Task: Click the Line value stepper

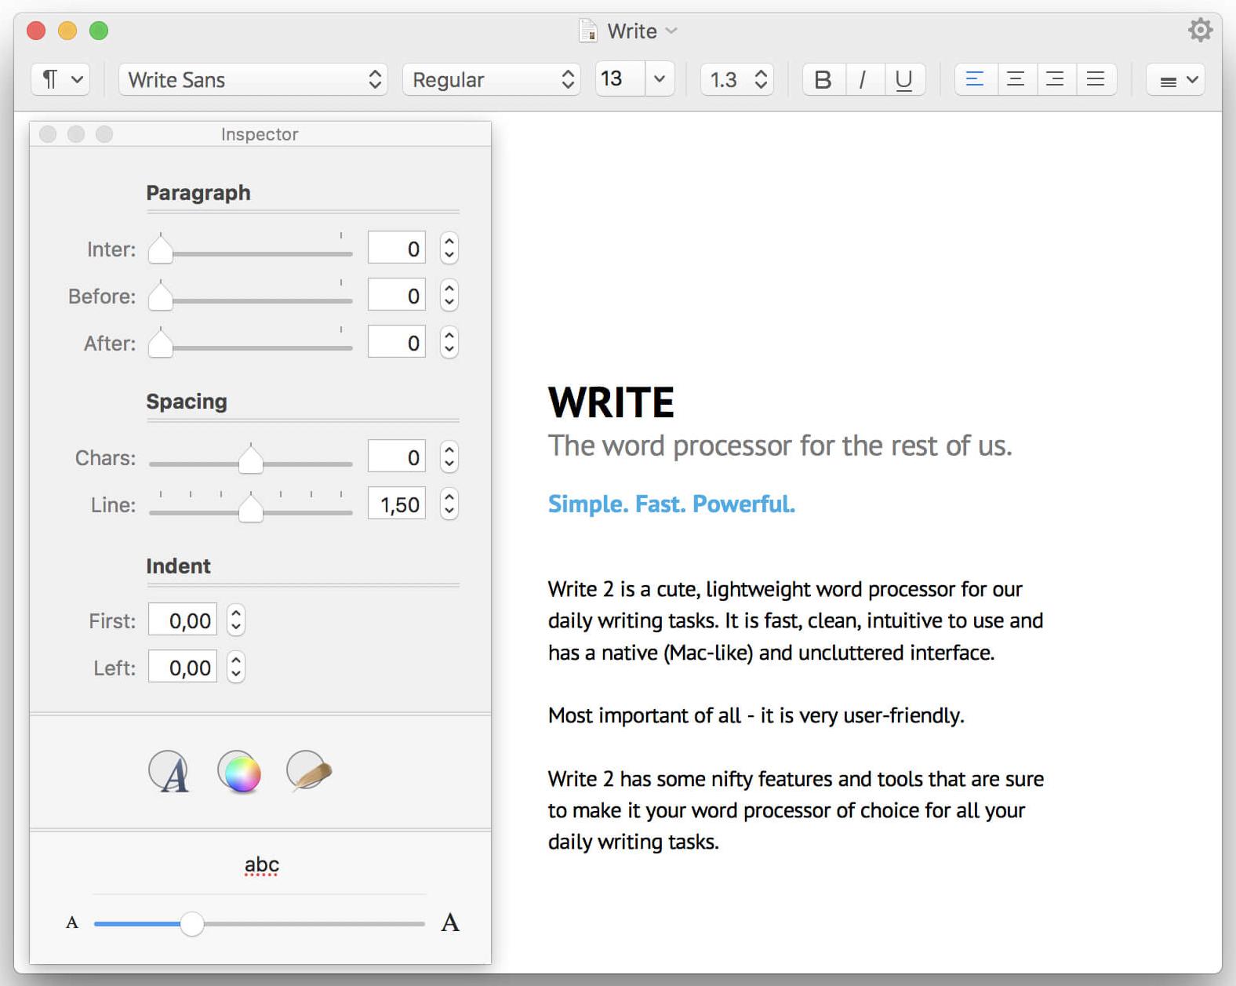Action: click(x=449, y=504)
